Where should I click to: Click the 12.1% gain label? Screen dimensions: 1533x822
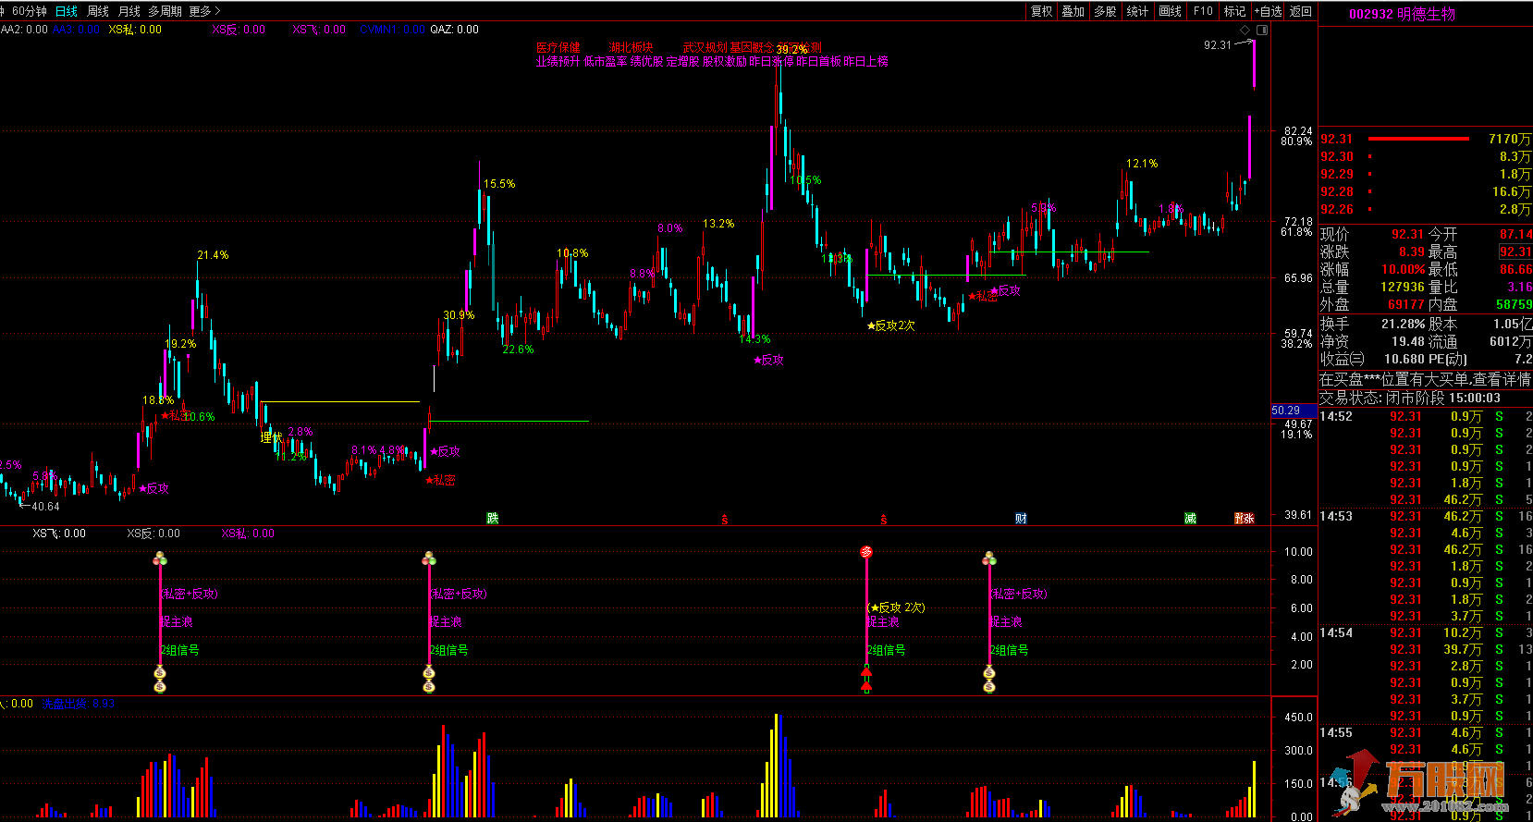coord(1142,164)
